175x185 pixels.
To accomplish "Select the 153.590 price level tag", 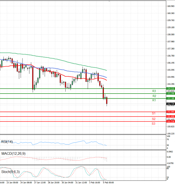I will click(x=171, y=94).
